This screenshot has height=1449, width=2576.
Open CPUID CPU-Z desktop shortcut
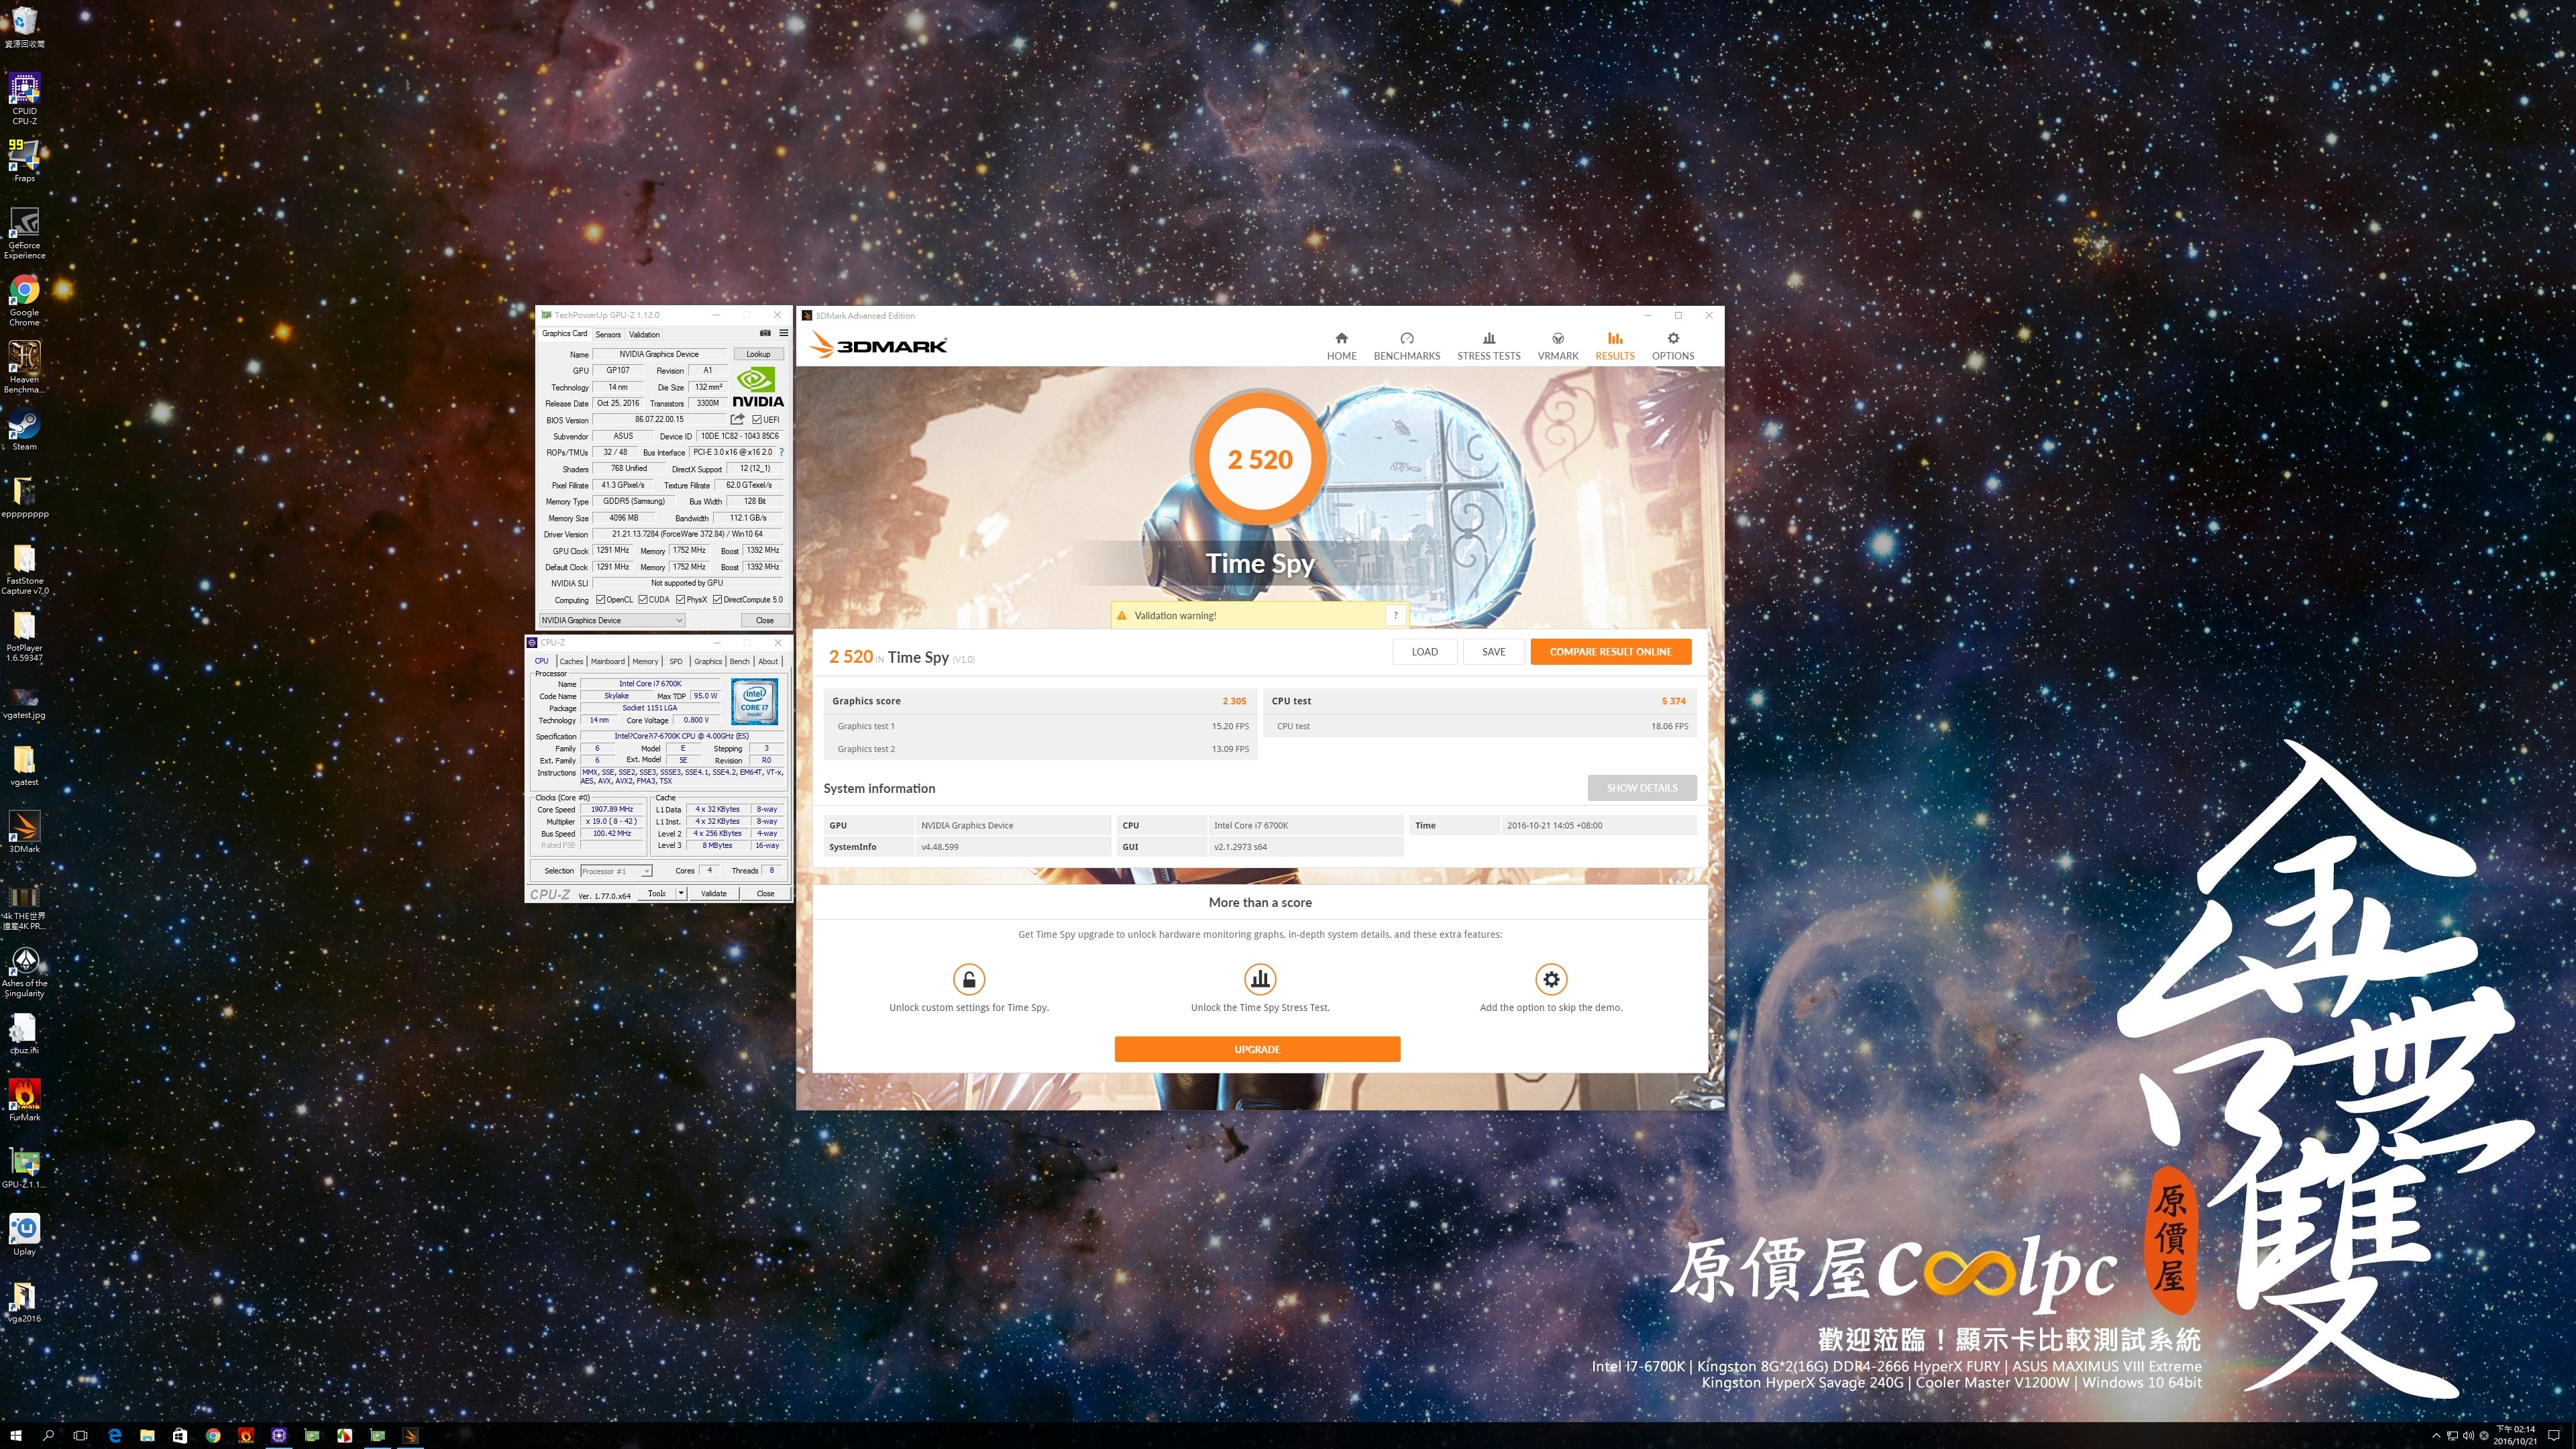24,98
